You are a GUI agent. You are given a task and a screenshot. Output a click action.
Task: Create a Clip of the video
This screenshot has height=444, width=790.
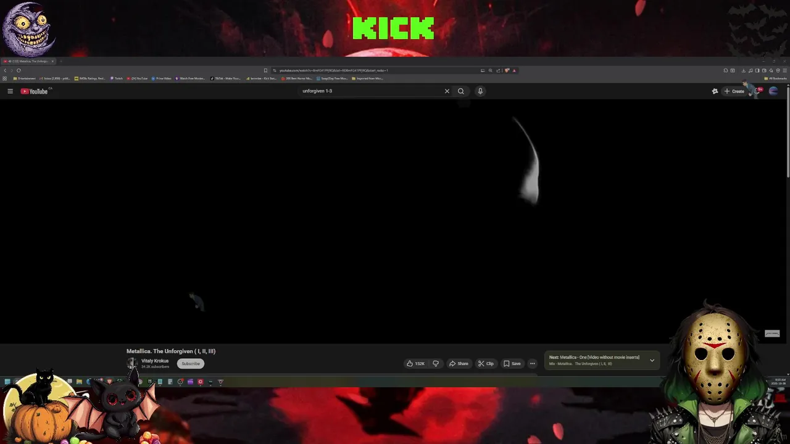click(486, 364)
